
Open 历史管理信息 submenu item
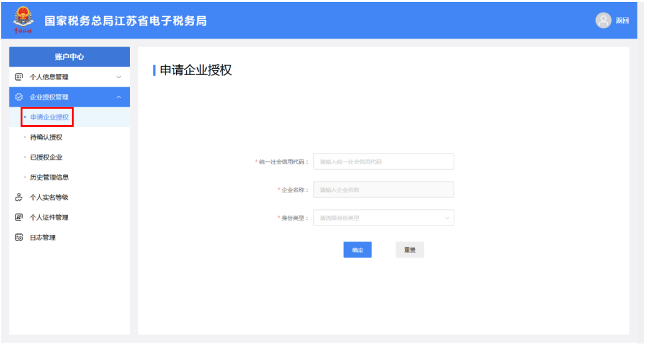click(x=49, y=177)
